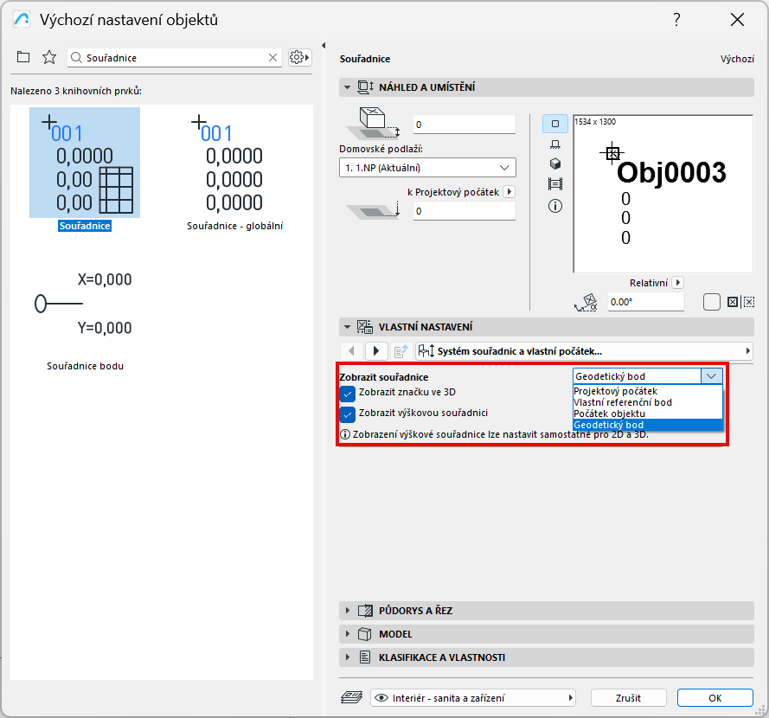Choose Vlastní referenční bod from the list
769x718 pixels.
click(x=647, y=402)
